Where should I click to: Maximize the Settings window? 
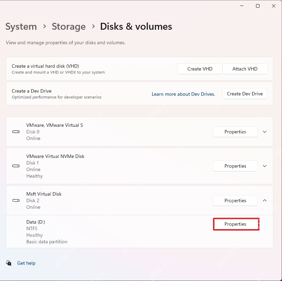click(258, 6)
